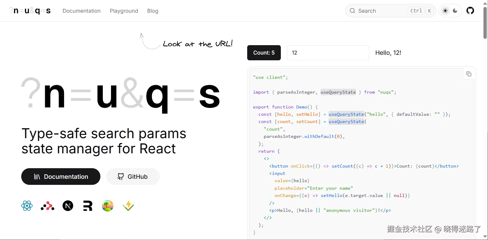Copy the code snippet with copy icon
Screen dimensions: 488x240
tap(469, 74)
